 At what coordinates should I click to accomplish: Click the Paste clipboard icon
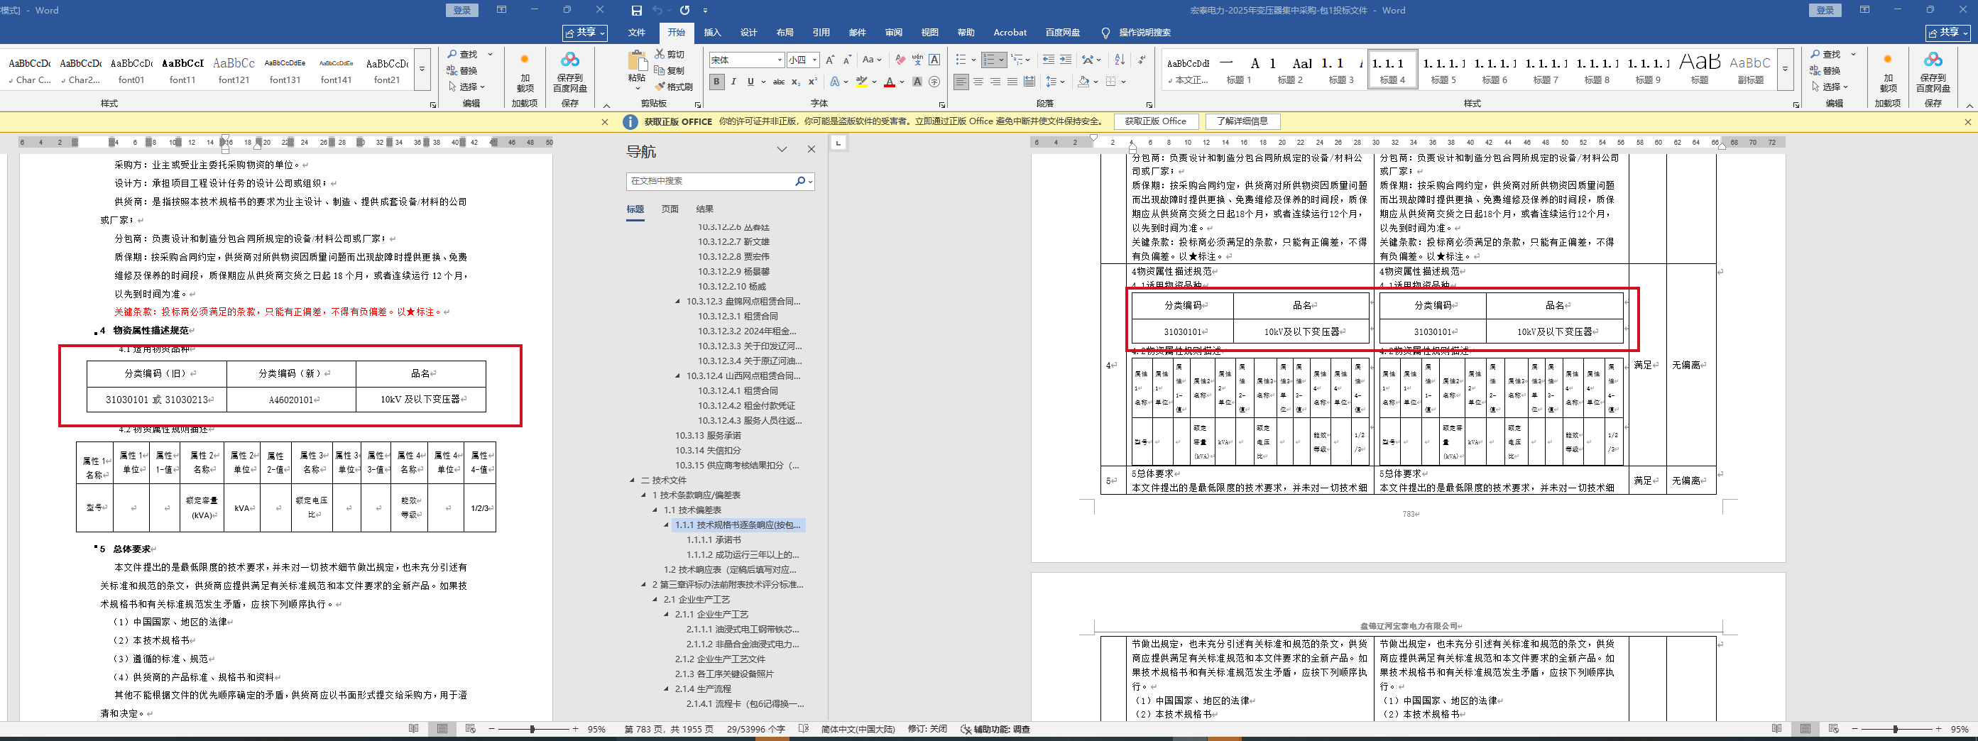tap(637, 62)
